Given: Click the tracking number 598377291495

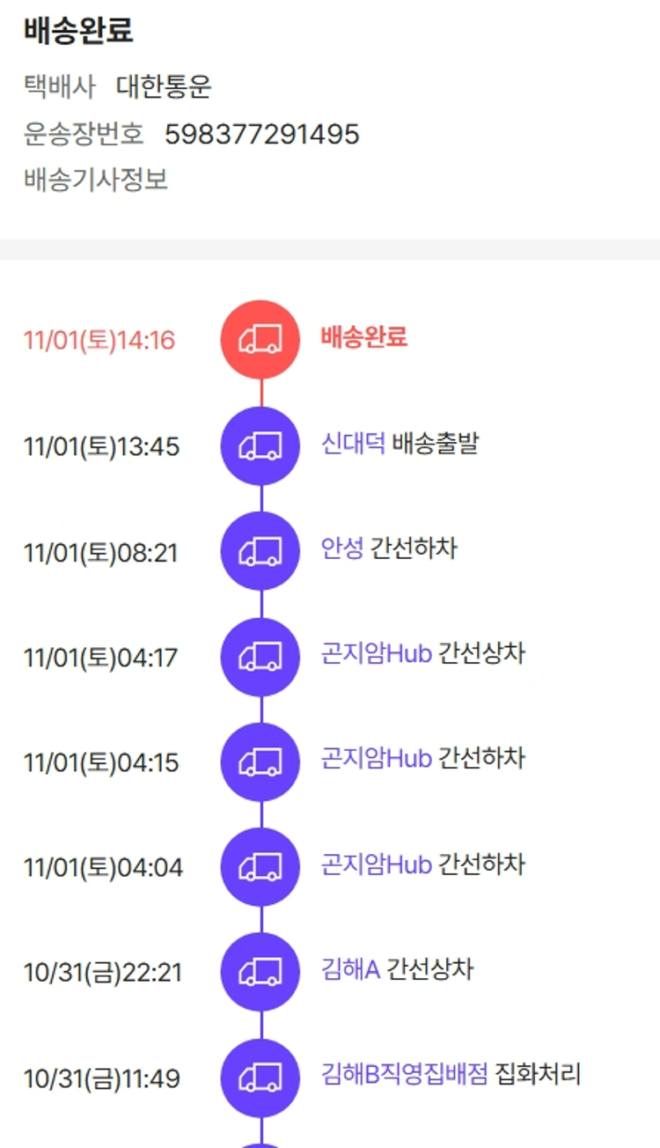Looking at the screenshot, I should 262,134.
